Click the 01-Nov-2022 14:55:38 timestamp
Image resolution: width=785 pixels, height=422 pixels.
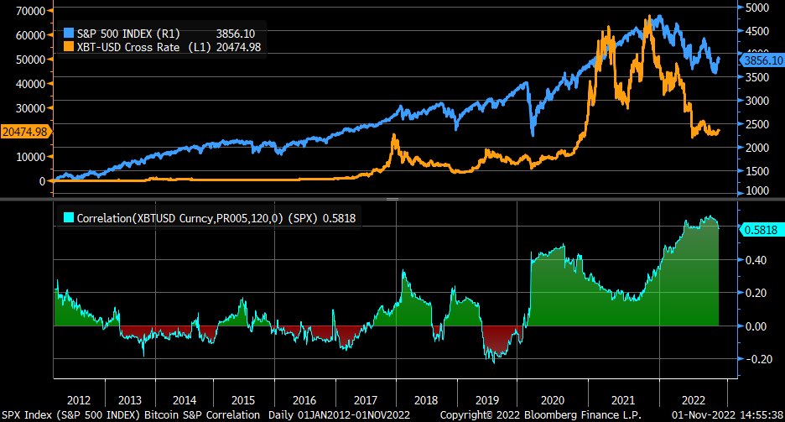point(727,415)
